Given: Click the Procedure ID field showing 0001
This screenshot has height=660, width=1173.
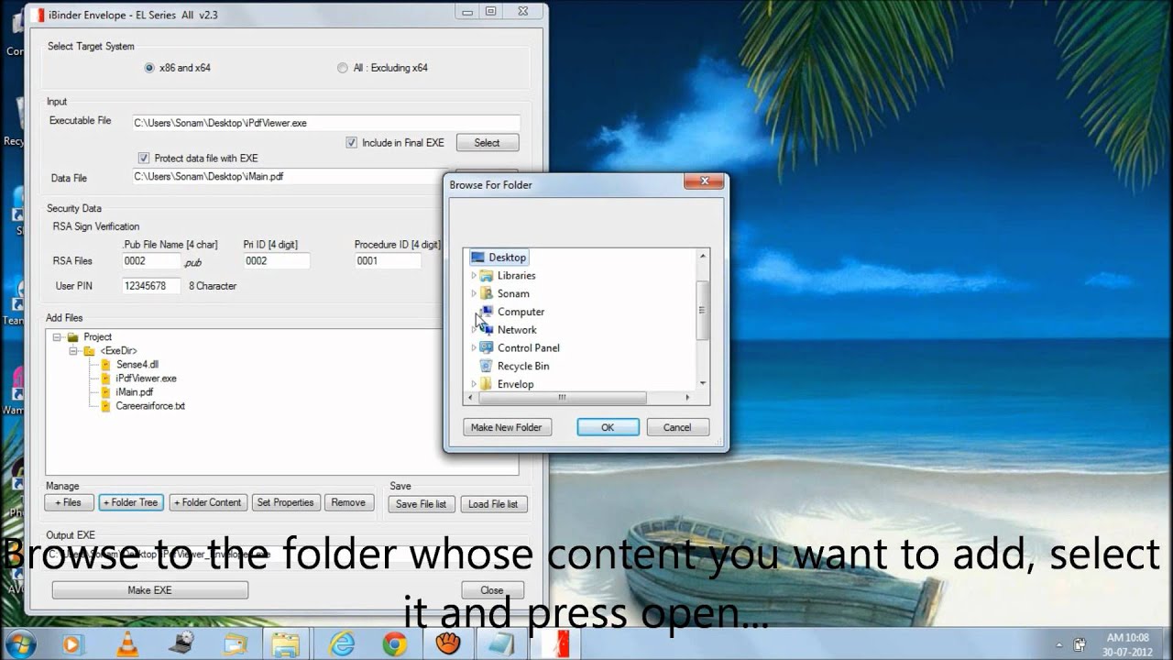Looking at the screenshot, I should coord(388,261).
